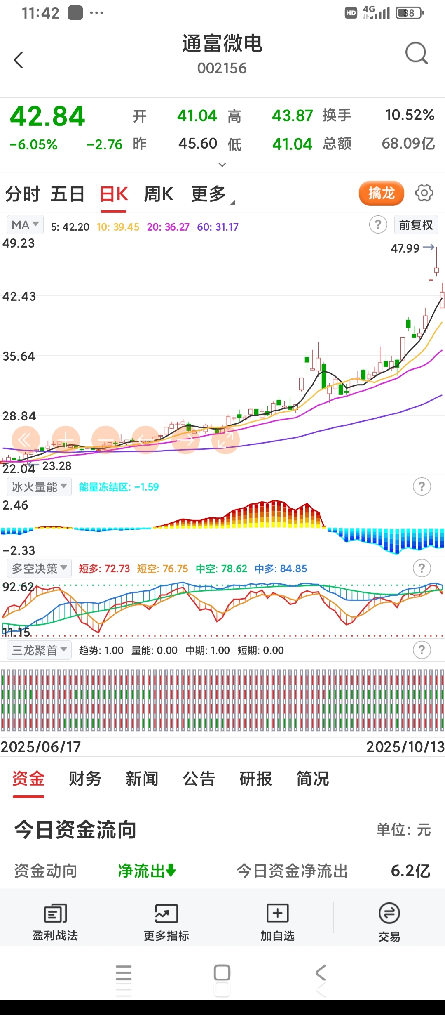This screenshot has height=1015, width=445.
Task: Open the 新闻 info tab
Action: point(142,779)
